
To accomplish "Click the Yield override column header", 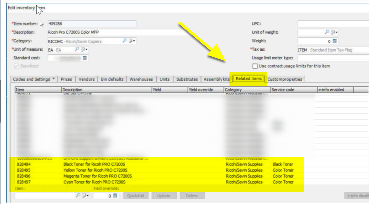I will pos(206,90).
